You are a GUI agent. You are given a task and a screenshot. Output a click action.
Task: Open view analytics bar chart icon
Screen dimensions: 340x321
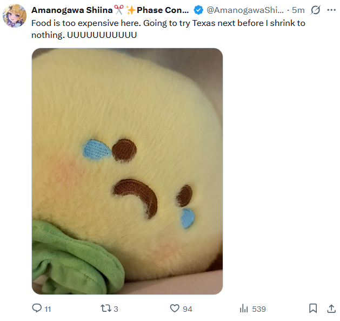244,309
